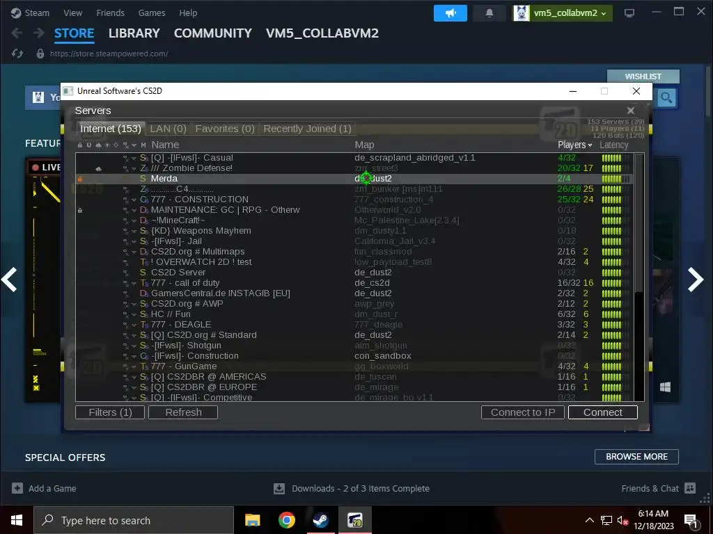Select the CS2D Server row
This screenshot has width=713, height=534.
click(354, 273)
